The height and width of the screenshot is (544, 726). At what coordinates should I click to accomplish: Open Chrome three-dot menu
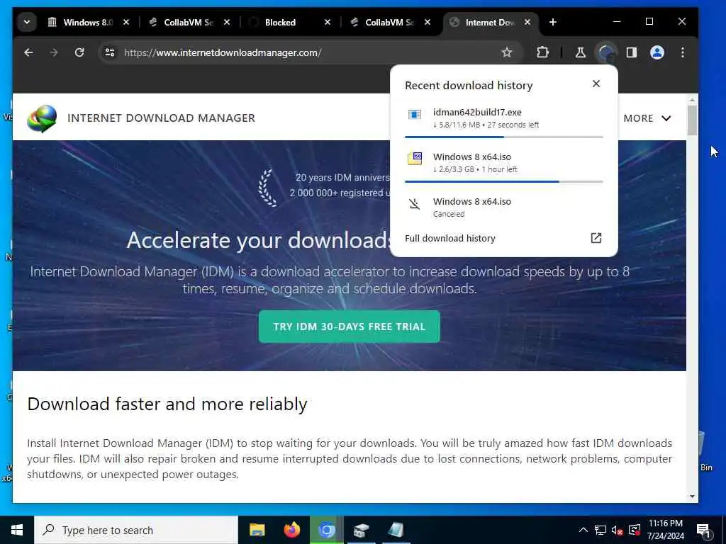coord(683,52)
